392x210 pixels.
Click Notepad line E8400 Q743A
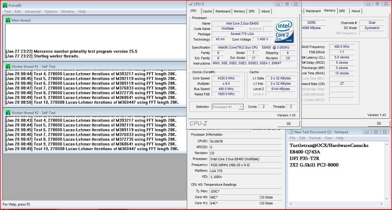[305, 152]
